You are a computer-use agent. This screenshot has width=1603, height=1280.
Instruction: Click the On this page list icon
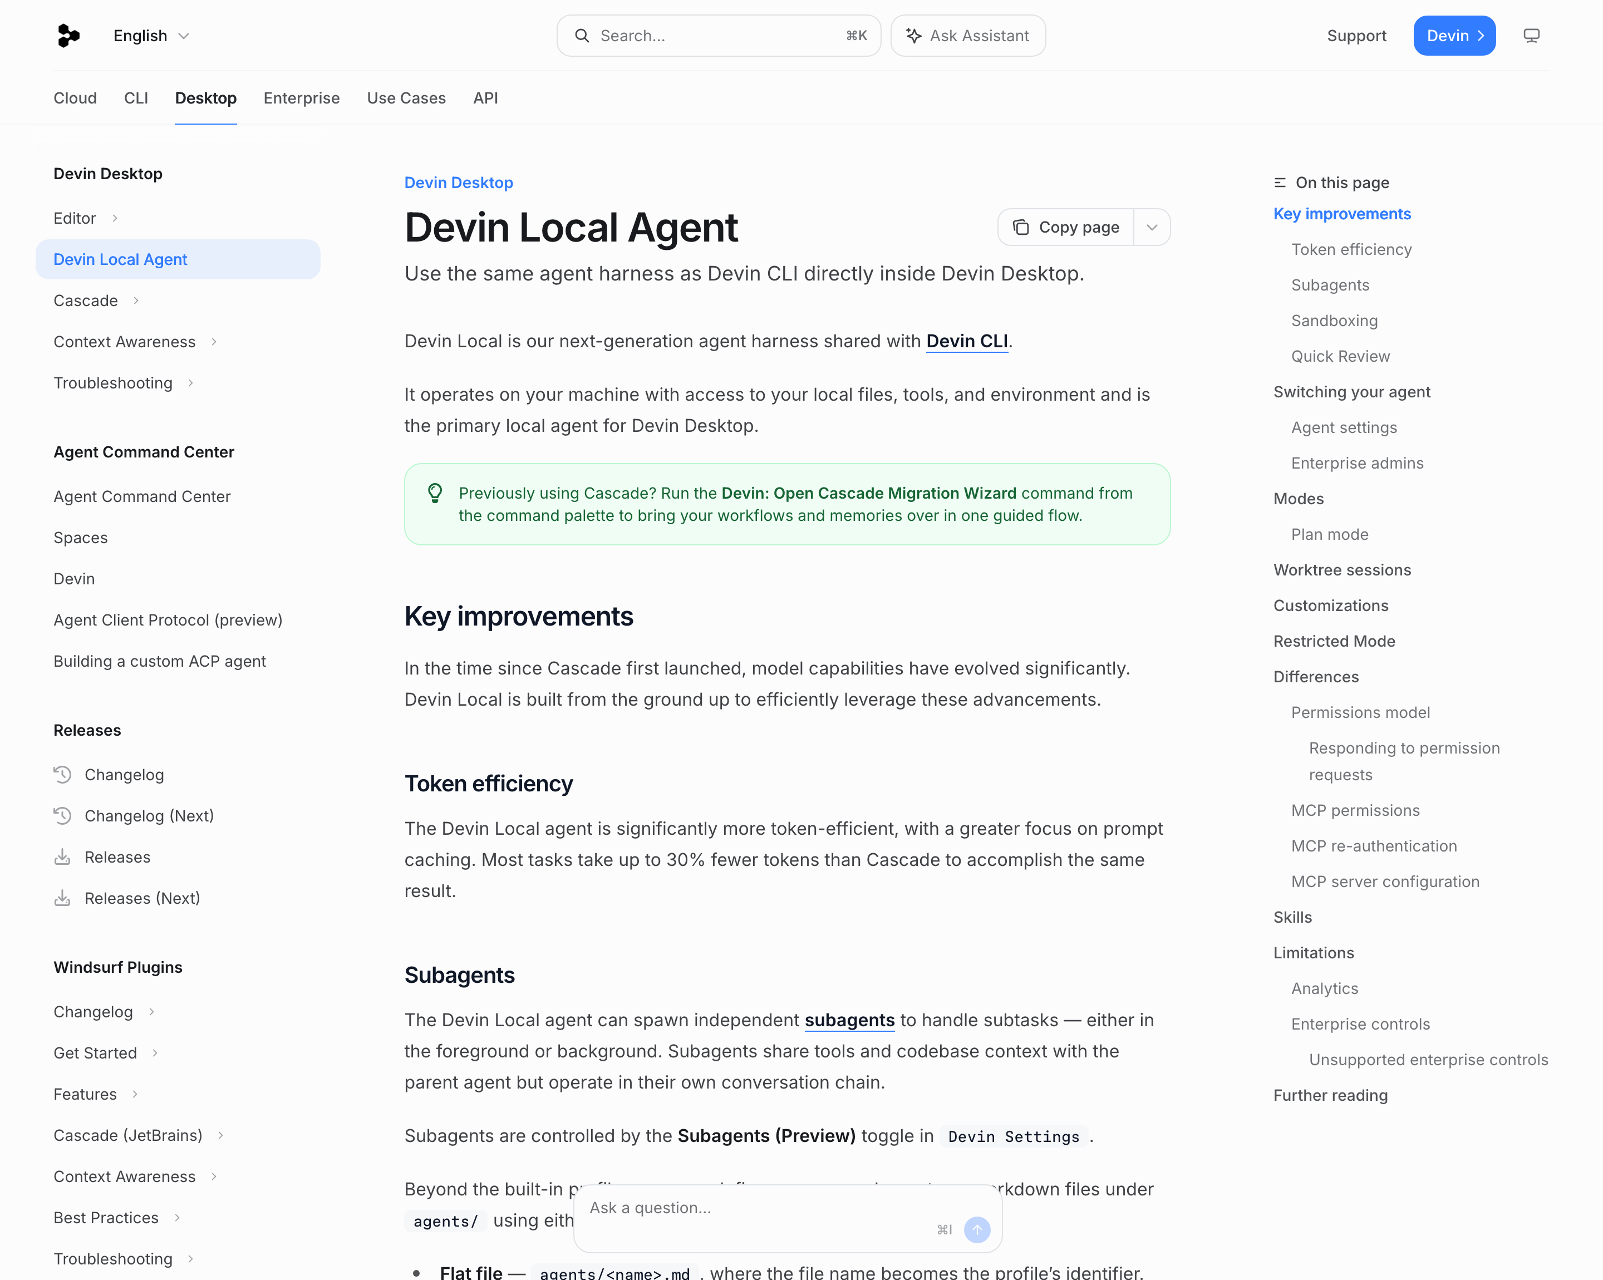pyautogui.click(x=1280, y=183)
